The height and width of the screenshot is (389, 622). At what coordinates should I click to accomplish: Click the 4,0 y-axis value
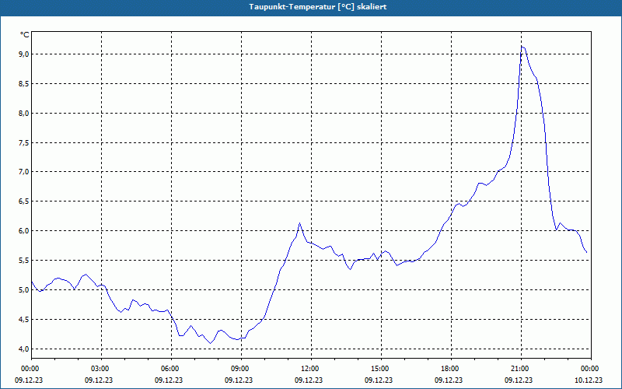pos(24,349)
